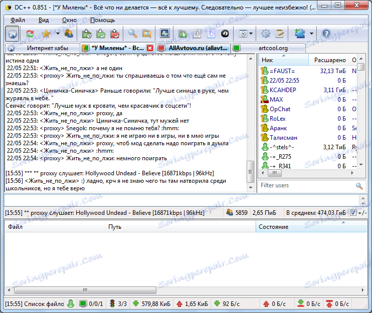
Task: Open Favorite Hubs star icon
Action: click(46, 34)
